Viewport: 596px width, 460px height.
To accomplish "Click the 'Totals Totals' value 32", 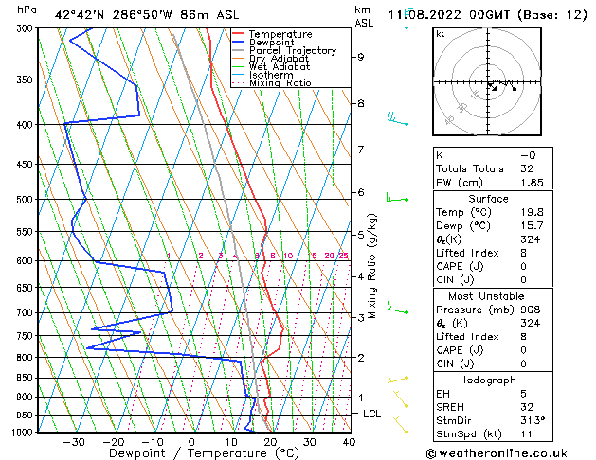I will [x=527, y=168].
